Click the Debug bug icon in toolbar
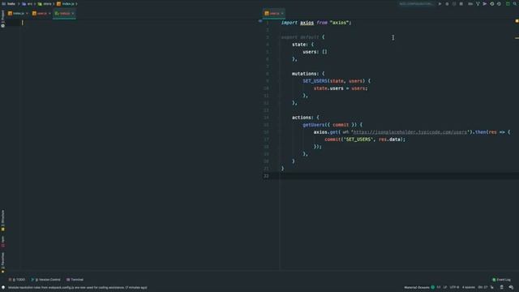519x292 pixels. click(447, 4)
